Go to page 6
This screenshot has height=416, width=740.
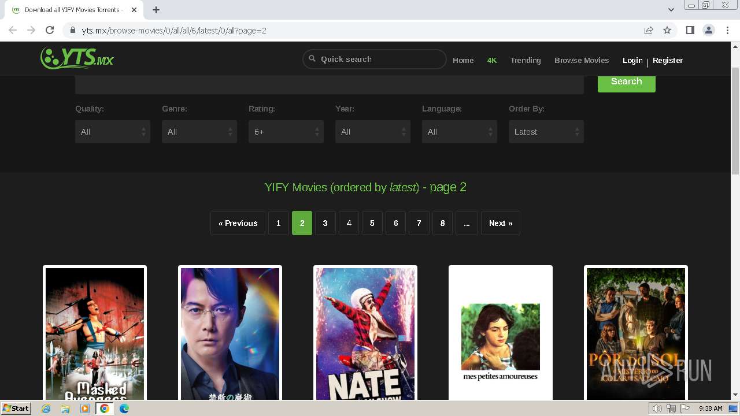pos(395,223)
